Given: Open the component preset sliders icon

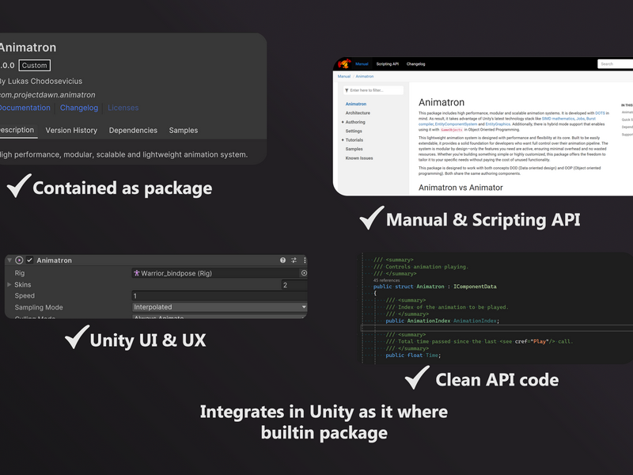Looking at the screenshot, I should point(294,260).
